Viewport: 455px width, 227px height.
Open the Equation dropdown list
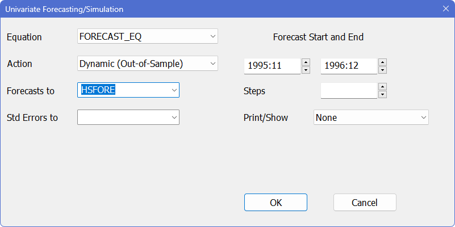click(x=212, y=36)
